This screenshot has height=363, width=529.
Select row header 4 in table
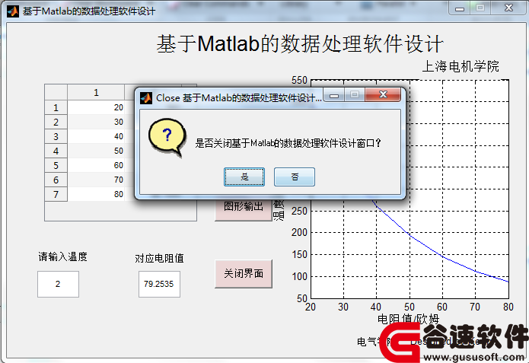(56, 151)
